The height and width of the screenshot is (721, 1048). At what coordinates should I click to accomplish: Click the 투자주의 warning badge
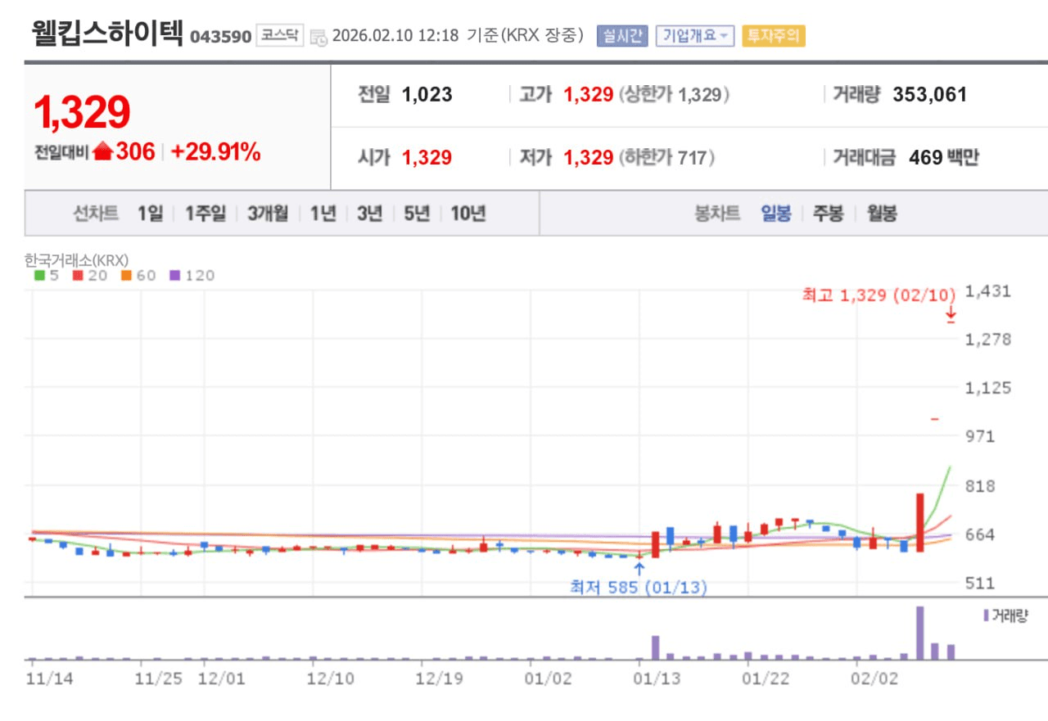coord(773,35)
